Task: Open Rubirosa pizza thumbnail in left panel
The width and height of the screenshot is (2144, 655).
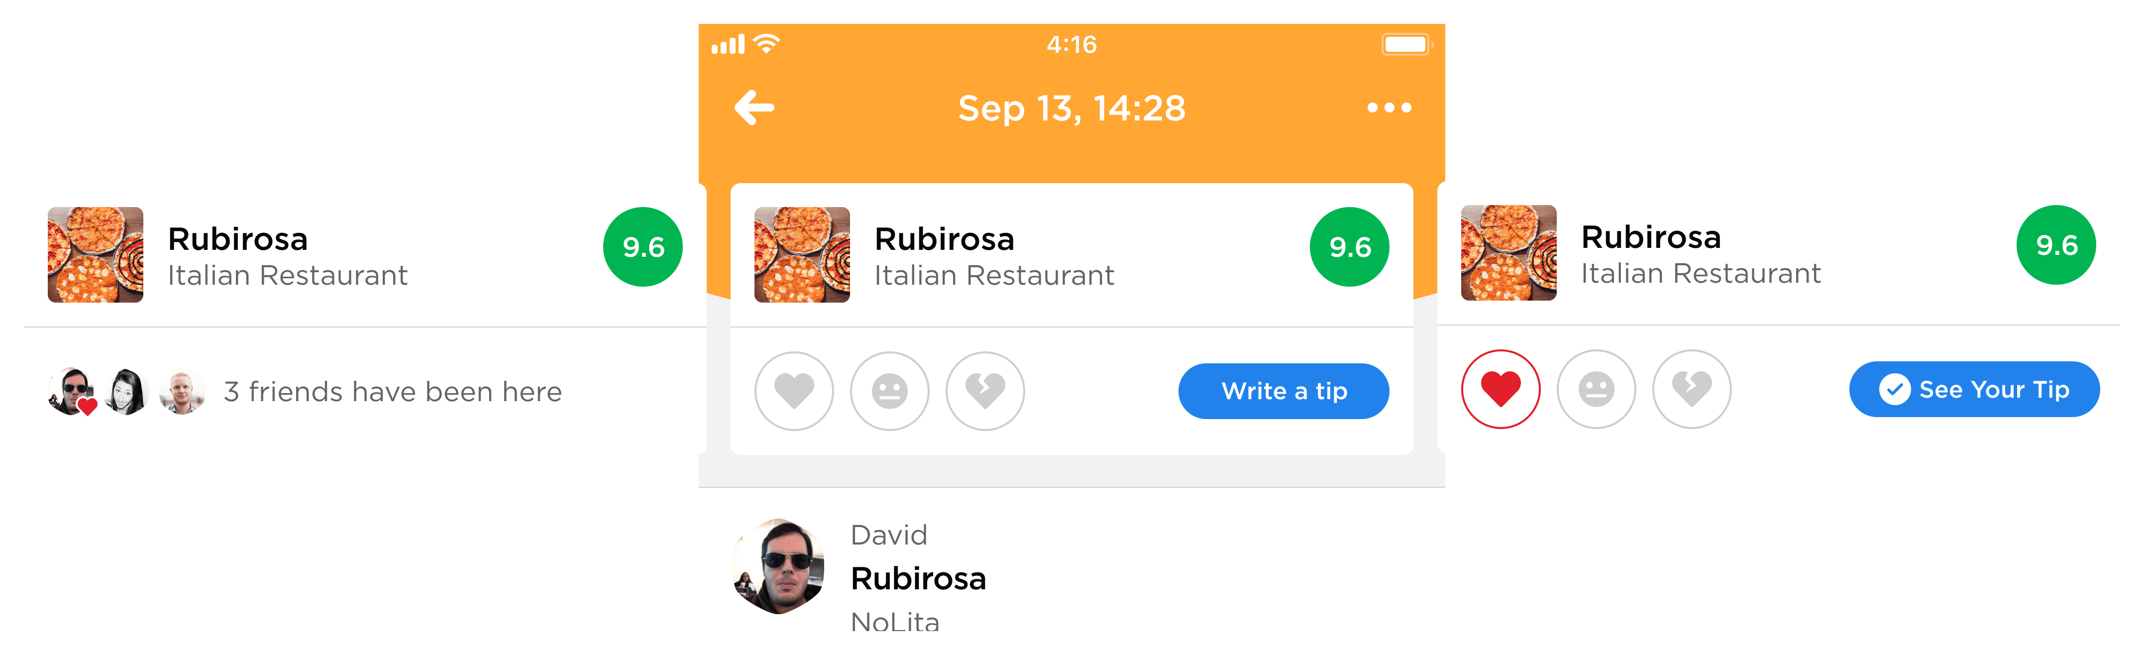Action: pyautogui.click(x=95, y=255)
